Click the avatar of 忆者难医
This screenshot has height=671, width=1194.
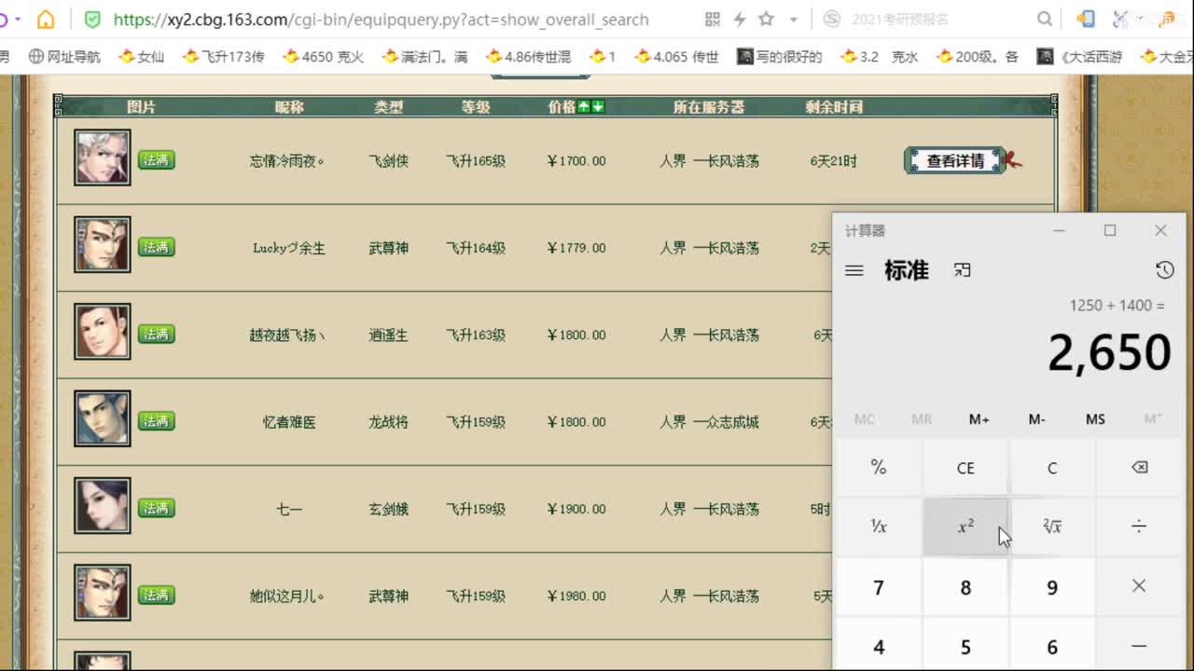[x=103, y=418]
